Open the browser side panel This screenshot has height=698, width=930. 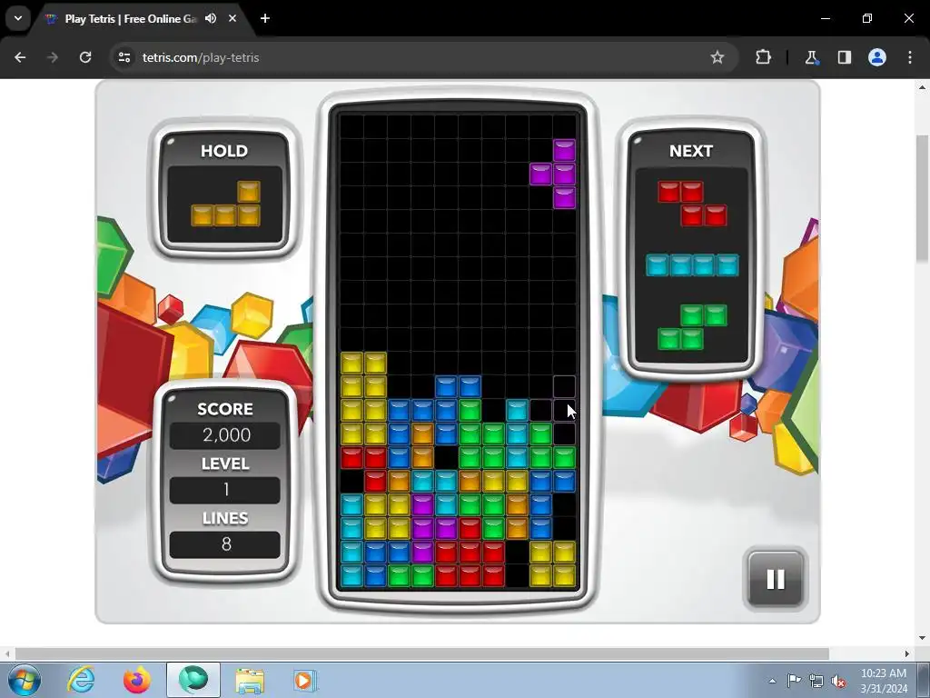(844, 57)
